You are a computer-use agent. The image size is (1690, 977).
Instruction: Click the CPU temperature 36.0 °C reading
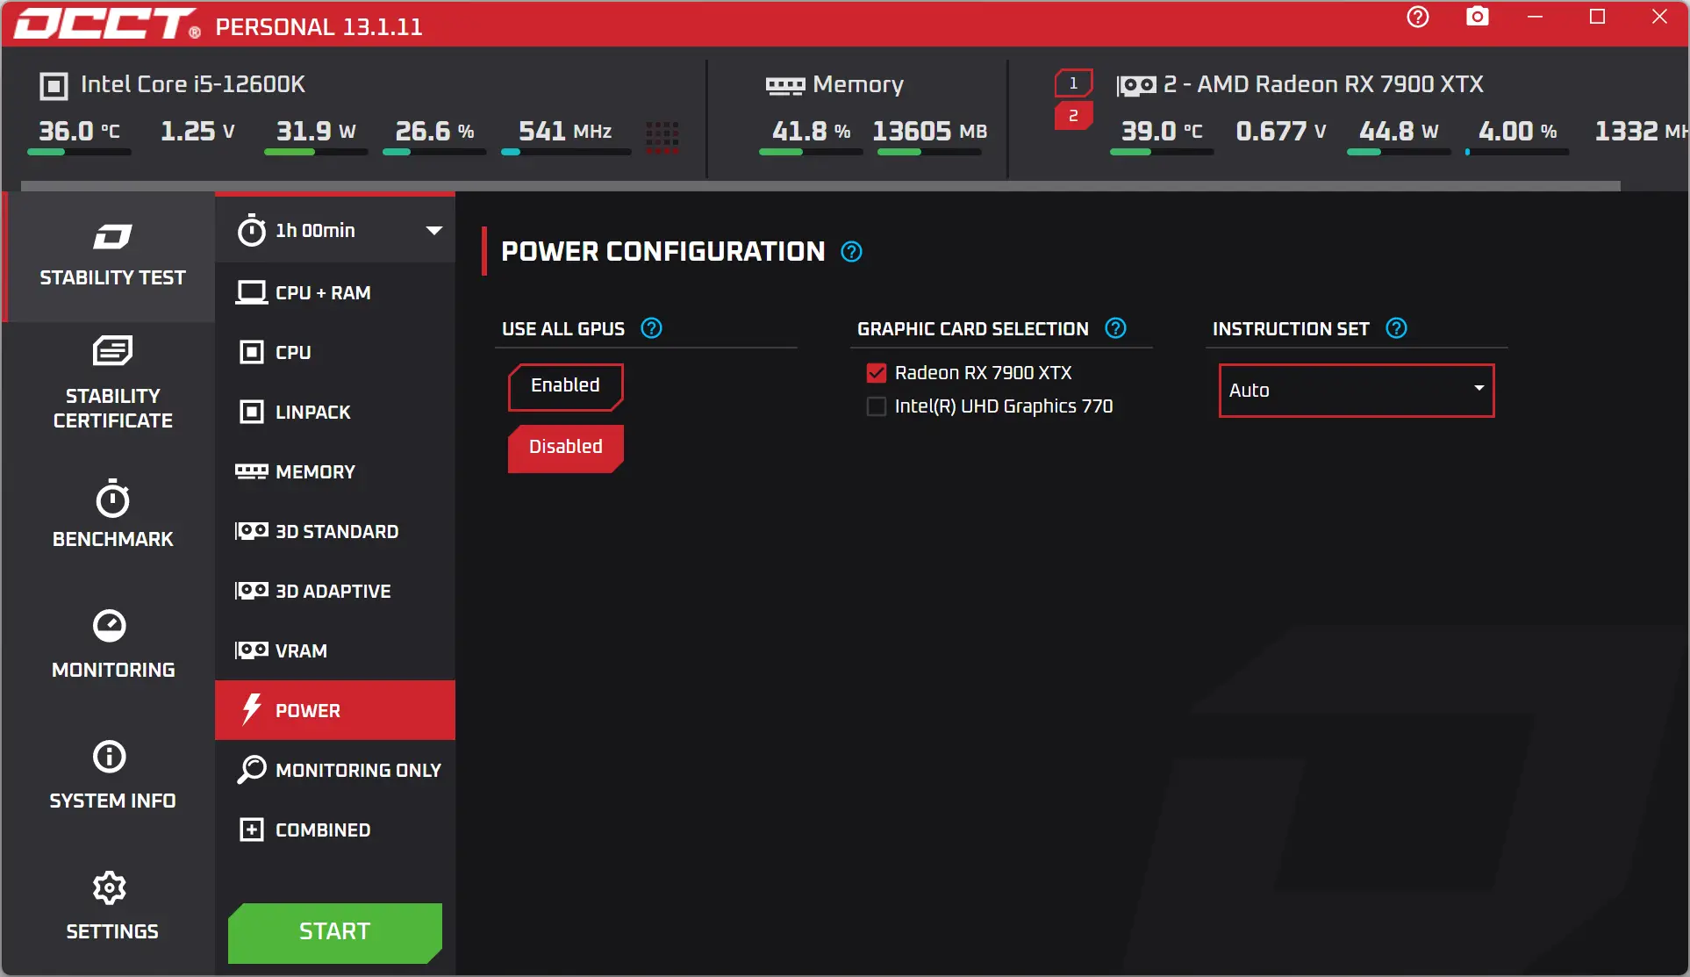79,132
